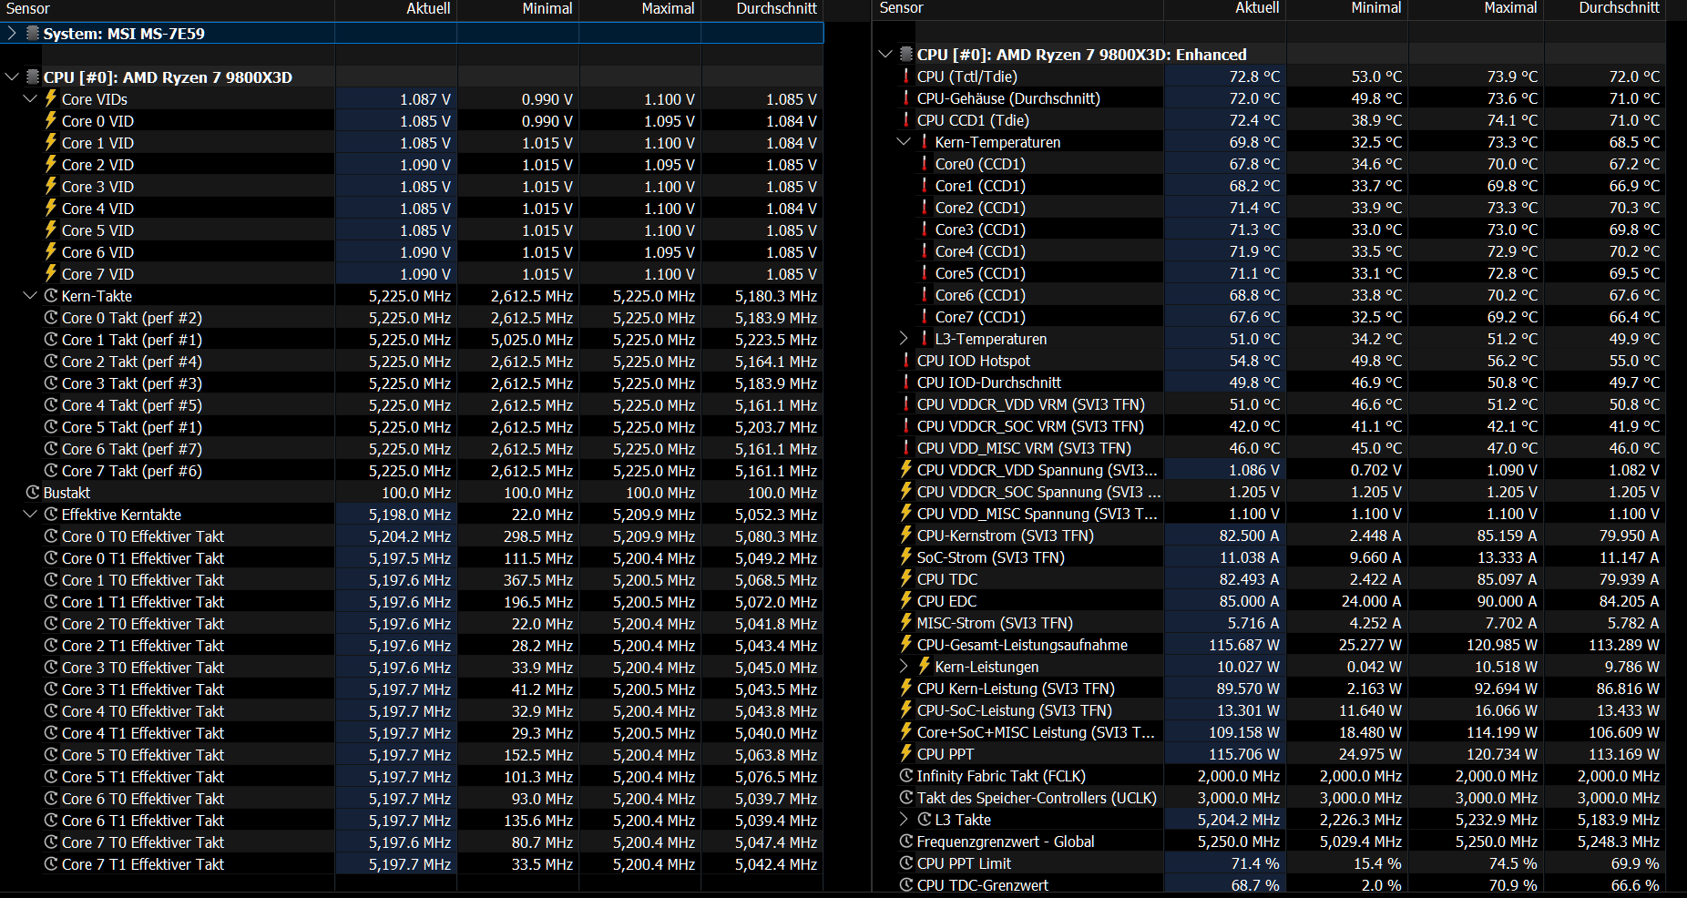Expand the L3-Temperaturen group

(x=904, y=339)
